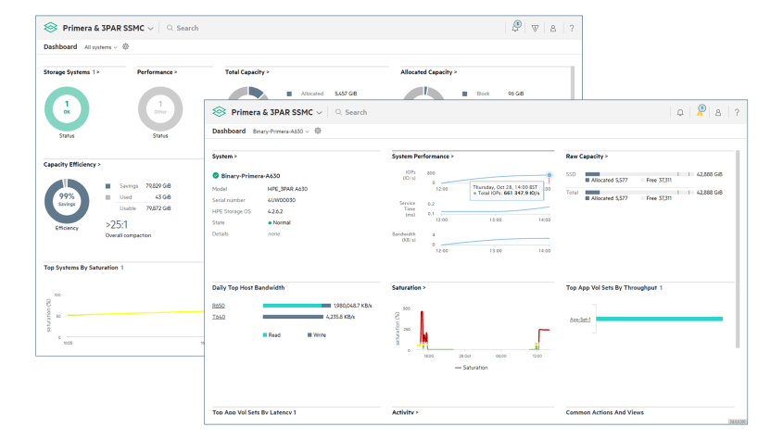Click the search magnifier in the back window

point(170,28)
